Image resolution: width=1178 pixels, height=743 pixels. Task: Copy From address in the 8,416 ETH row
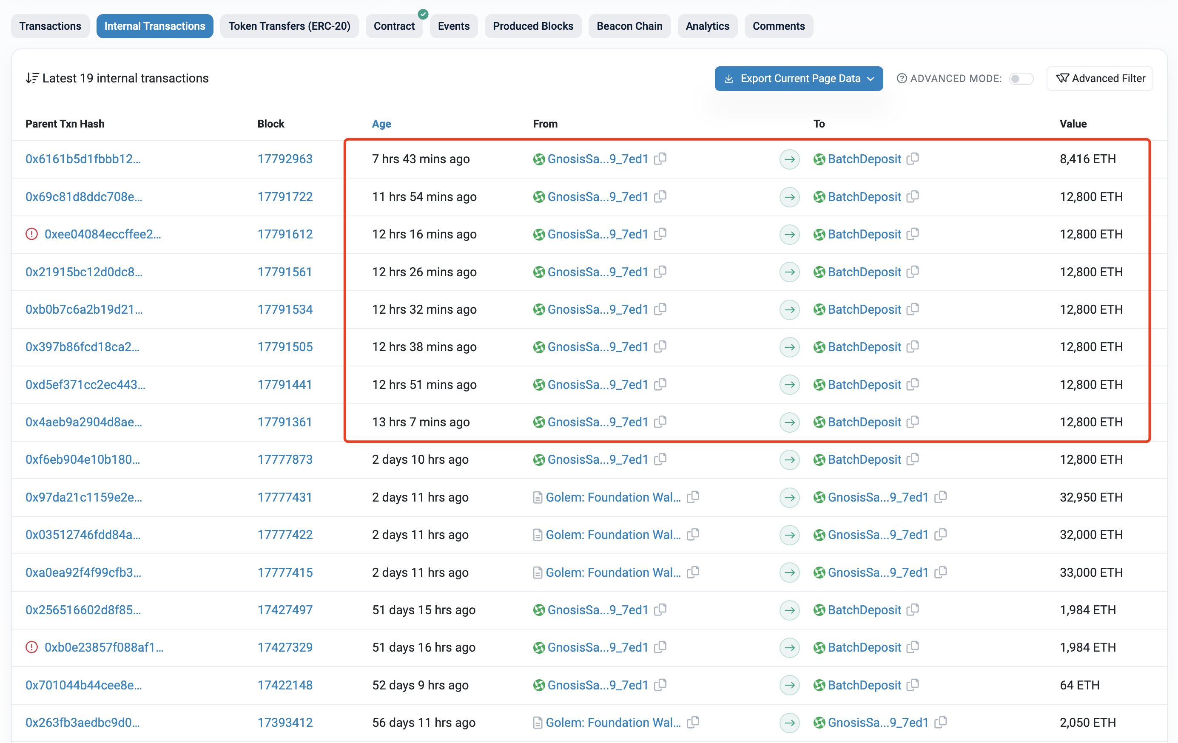pyautogui.click(x=660, y=159)
